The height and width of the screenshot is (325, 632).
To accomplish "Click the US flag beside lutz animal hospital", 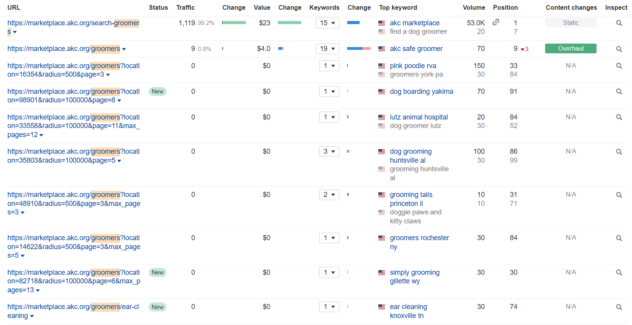I will tap(382, 118).
